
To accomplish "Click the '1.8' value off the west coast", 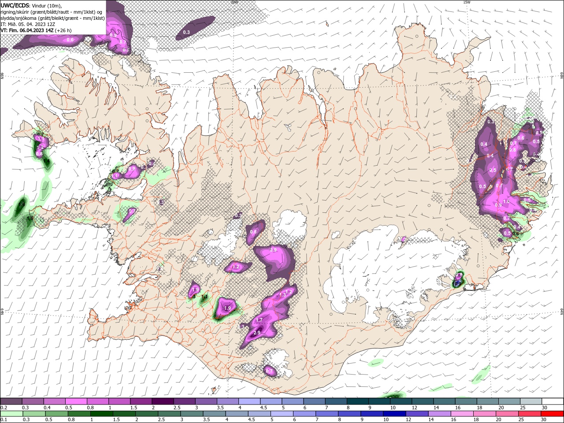I will (x=30, y=218).
